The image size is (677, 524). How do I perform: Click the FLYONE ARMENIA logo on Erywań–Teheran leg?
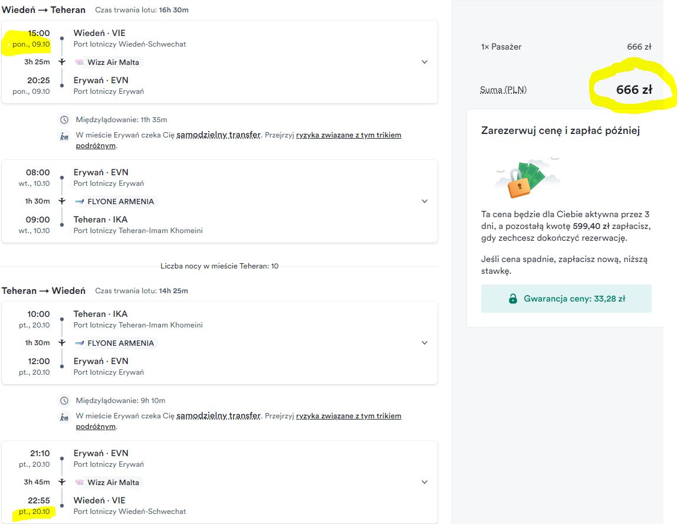pyautogui.click(x=80, y=201)
